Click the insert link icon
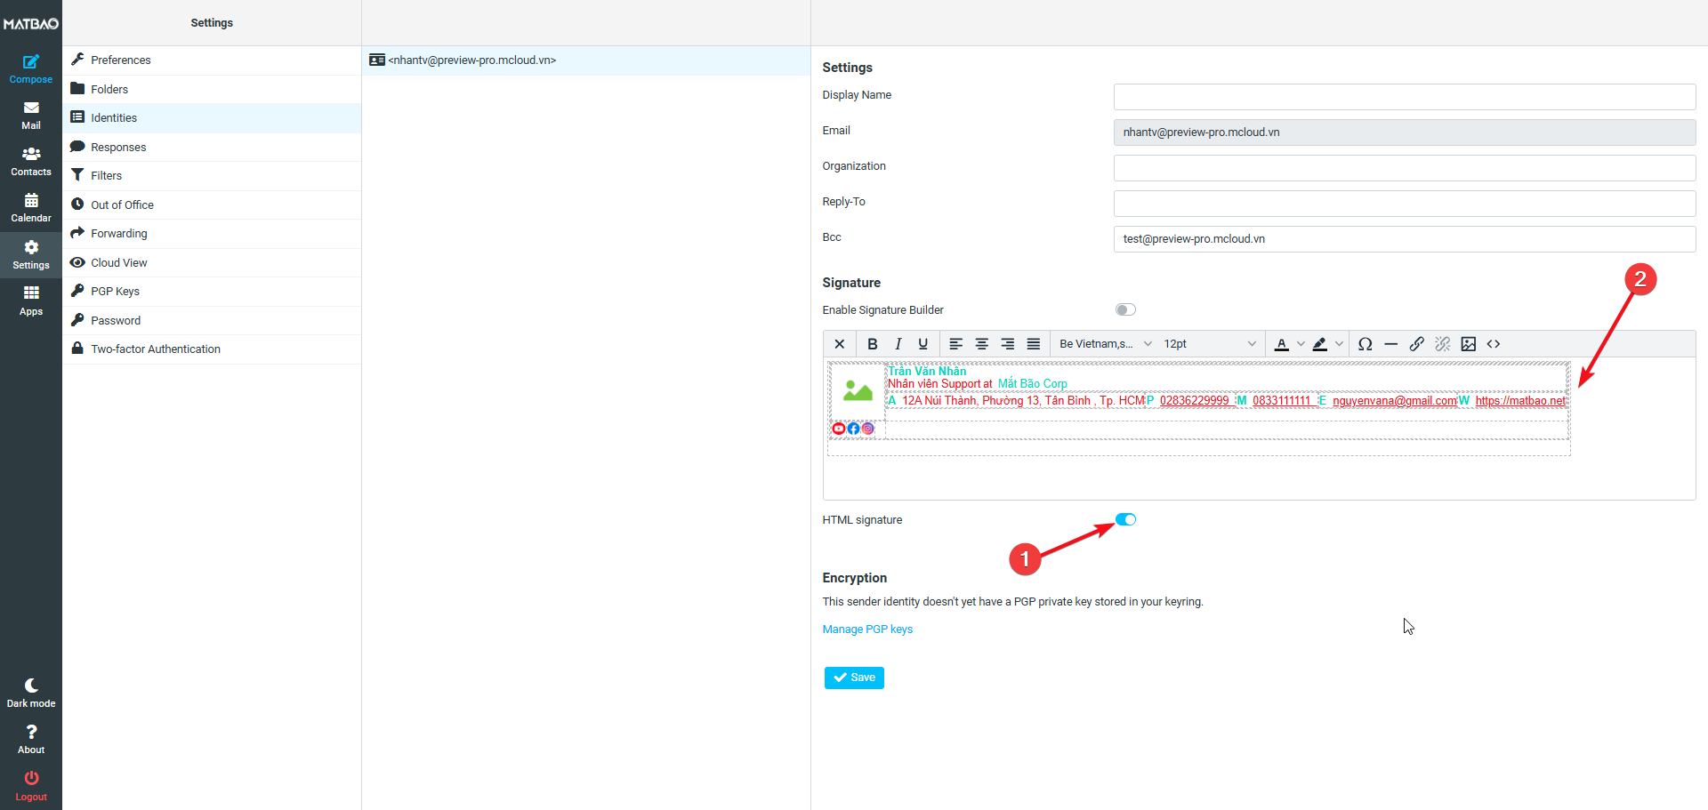Screen dimensions: 1708x810 (x=1416, y=344)
